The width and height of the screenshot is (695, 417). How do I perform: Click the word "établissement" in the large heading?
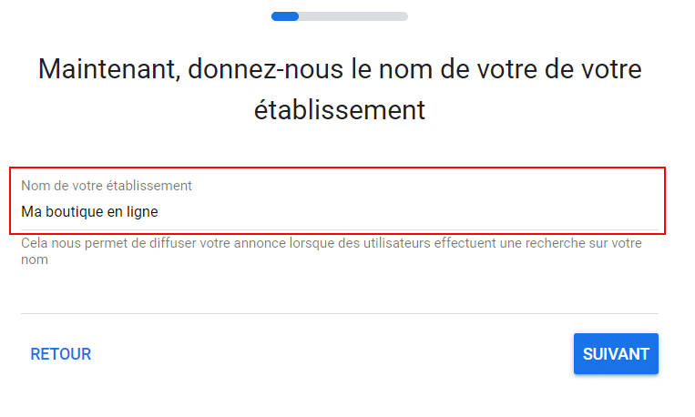(x=339, y=111)
